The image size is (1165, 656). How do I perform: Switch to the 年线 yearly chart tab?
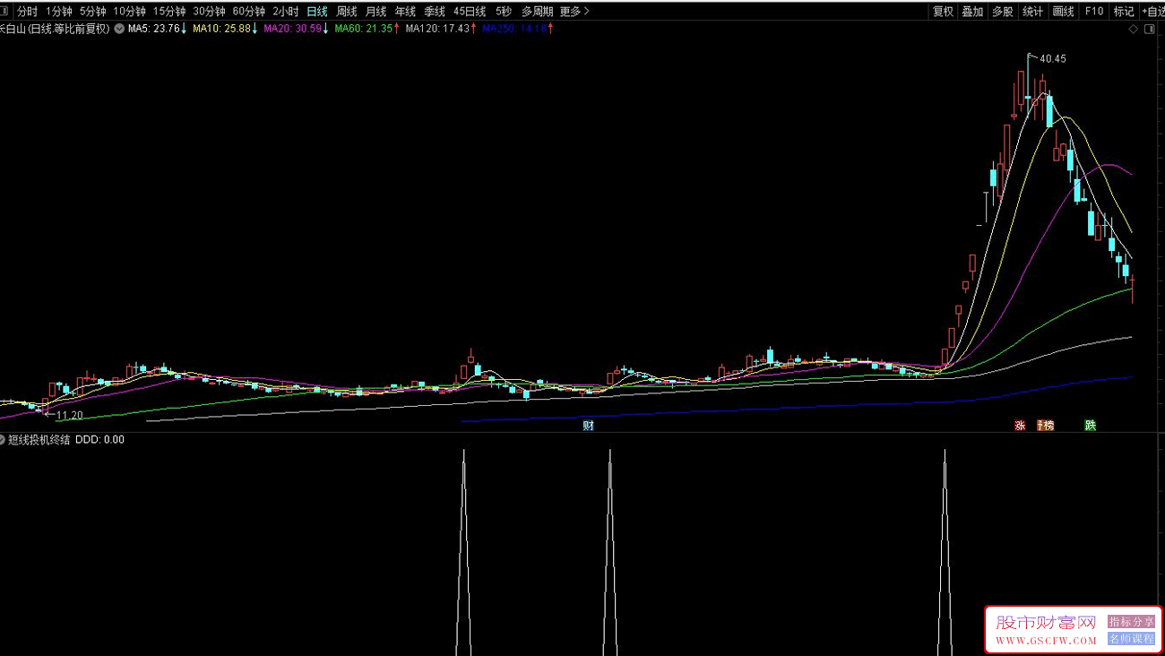click(x=405, y=12)
